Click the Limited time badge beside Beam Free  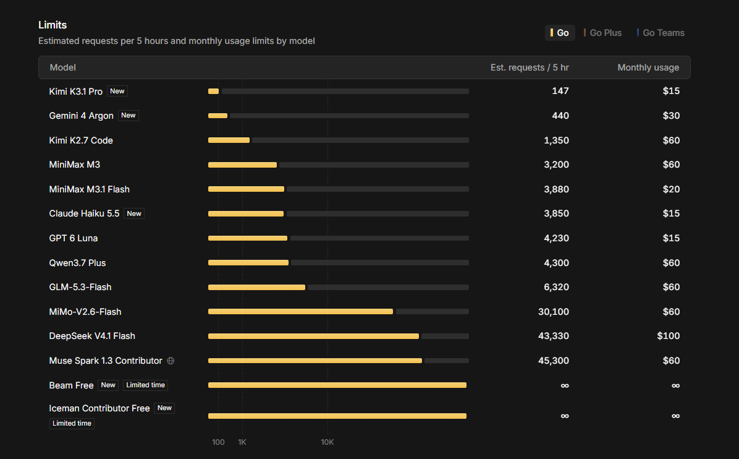pyautogui.click(x=146, y=385)
